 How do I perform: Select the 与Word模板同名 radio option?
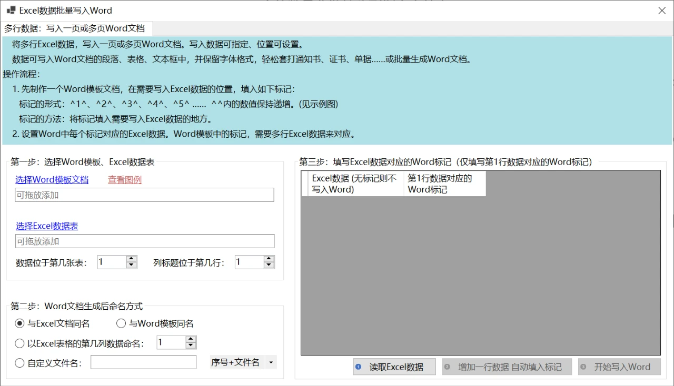coord(155,323)
